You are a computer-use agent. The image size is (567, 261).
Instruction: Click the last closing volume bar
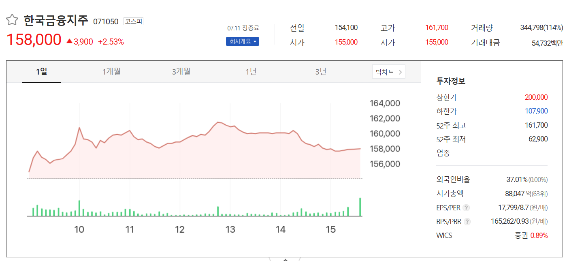[360, 207]
